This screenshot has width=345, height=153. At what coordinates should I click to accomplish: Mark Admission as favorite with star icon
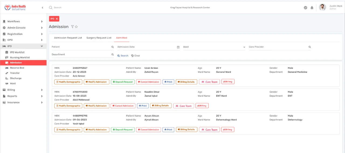pyautogui.click(x=76, y=27)
